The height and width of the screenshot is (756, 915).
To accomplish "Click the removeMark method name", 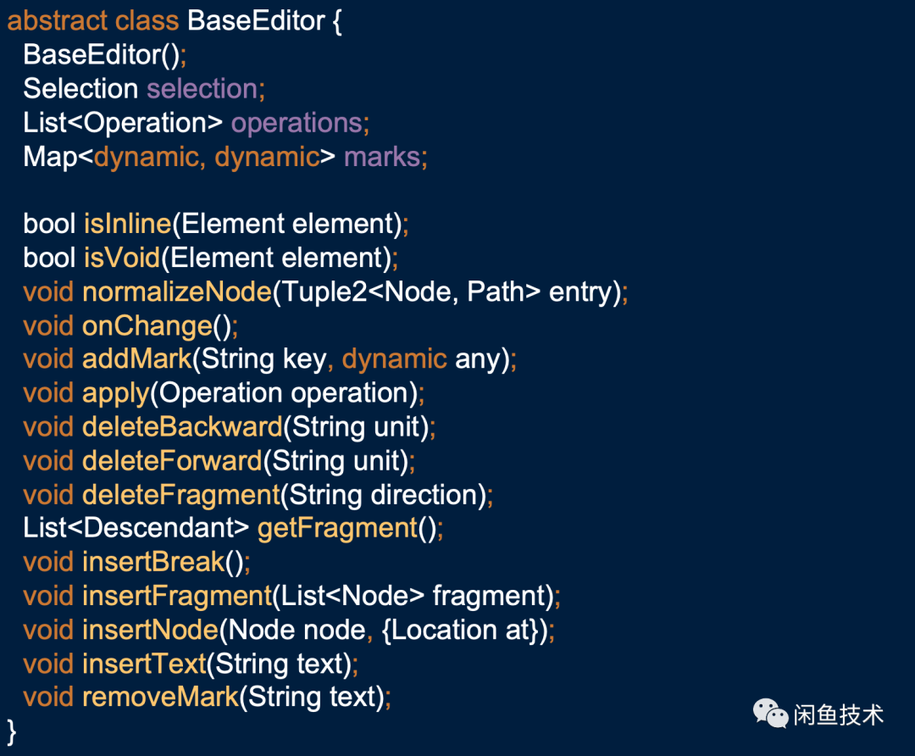I will [x=161, y=698].
